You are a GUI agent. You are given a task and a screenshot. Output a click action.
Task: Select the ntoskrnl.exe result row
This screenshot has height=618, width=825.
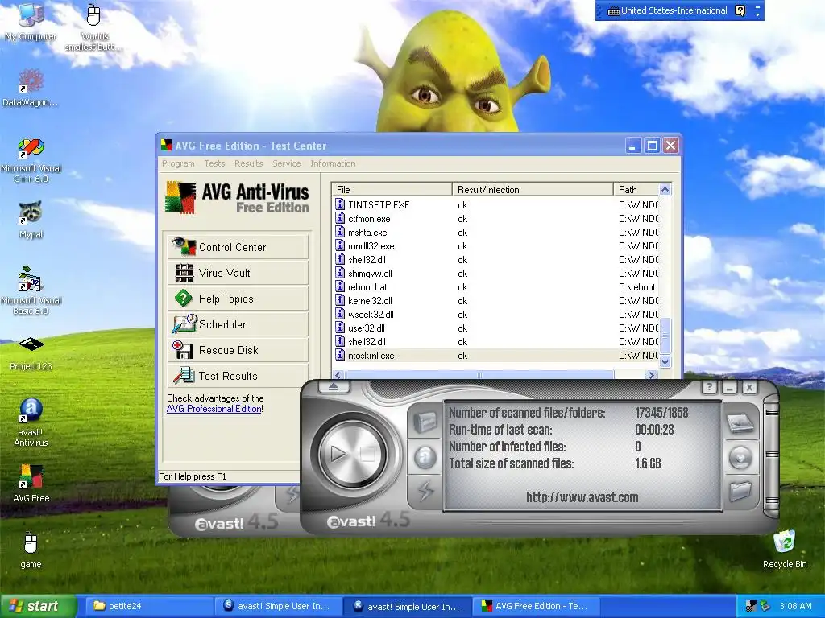[495, 355]
